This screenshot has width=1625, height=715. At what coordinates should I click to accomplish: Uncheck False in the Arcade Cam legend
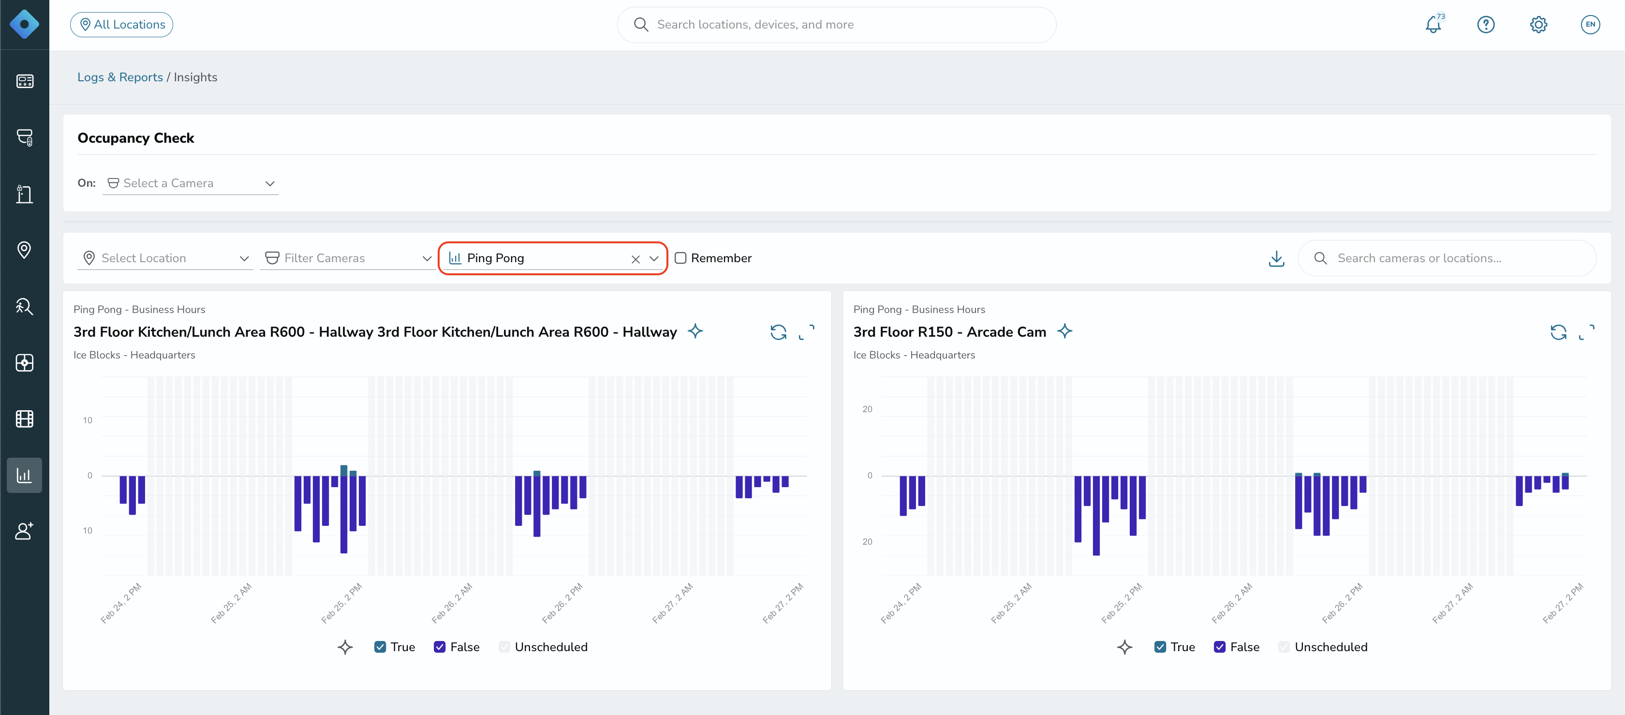pyautogui.click(x=1219, y=647)
